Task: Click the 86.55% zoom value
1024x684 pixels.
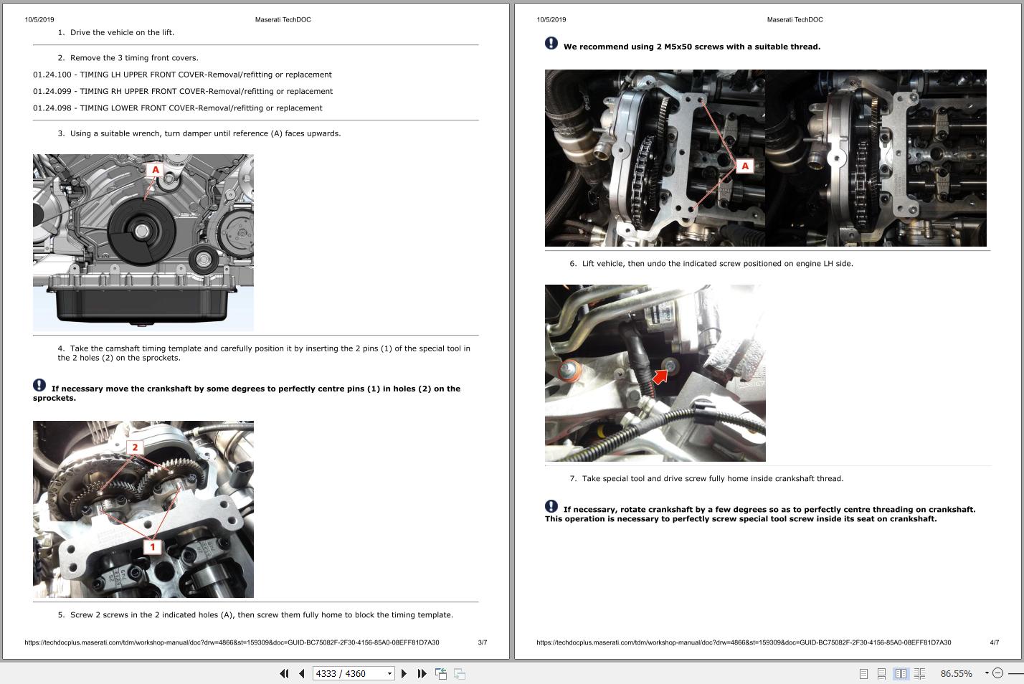Action: (x=956, y=673)
